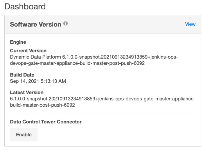
Task: Click build-master-post-push-6092 under Latest Version
Action: pyautogui.click(x=42, y=105)
